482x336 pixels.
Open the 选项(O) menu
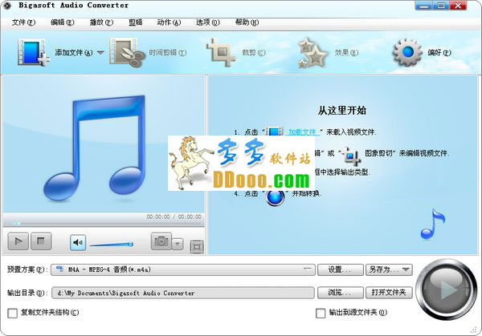click(x=208, y=22)
